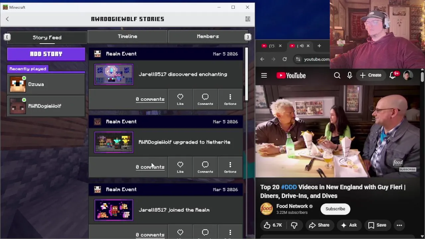Start YouTube voice search microphone
This screenshot has width=425, height=239.
click(x=350, y=75)
